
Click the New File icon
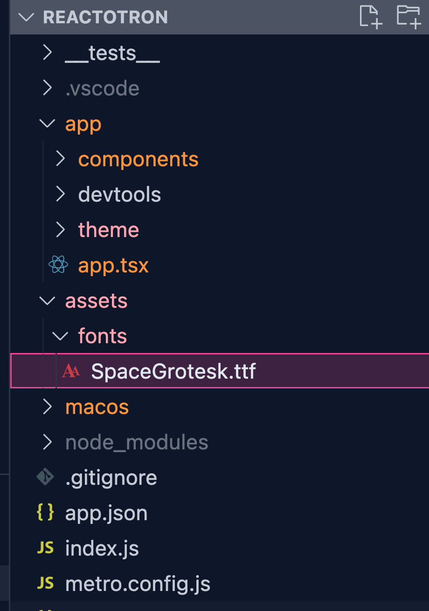(371, 17)
